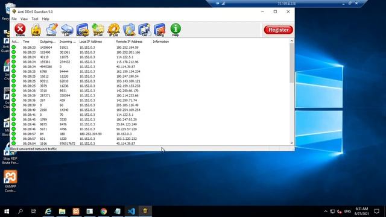Select the row with remote IP 162.159.134.234
386x217 pixels.
tap(150, 71)
